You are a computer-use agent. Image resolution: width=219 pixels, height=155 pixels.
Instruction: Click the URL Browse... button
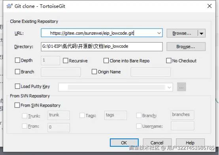(x=182, y=33)
